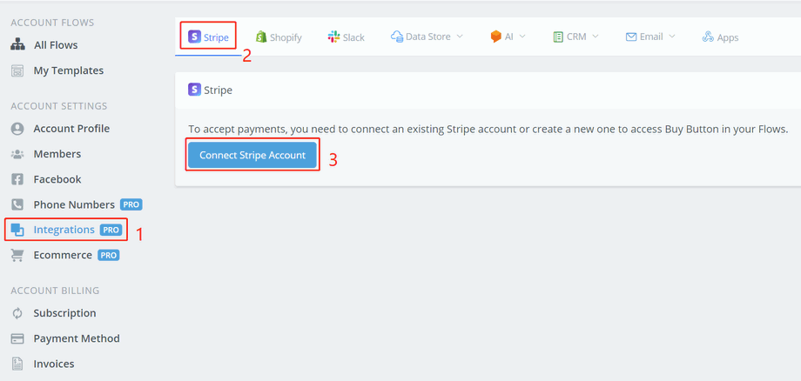This screenshot has height=381, width=801.
Task: Click the Ecommerce shopping cart icon
Action: 17,255
